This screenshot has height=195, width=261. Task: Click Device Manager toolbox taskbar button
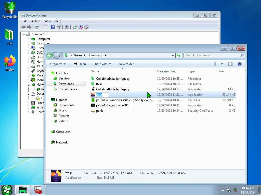tap(38, 190)
